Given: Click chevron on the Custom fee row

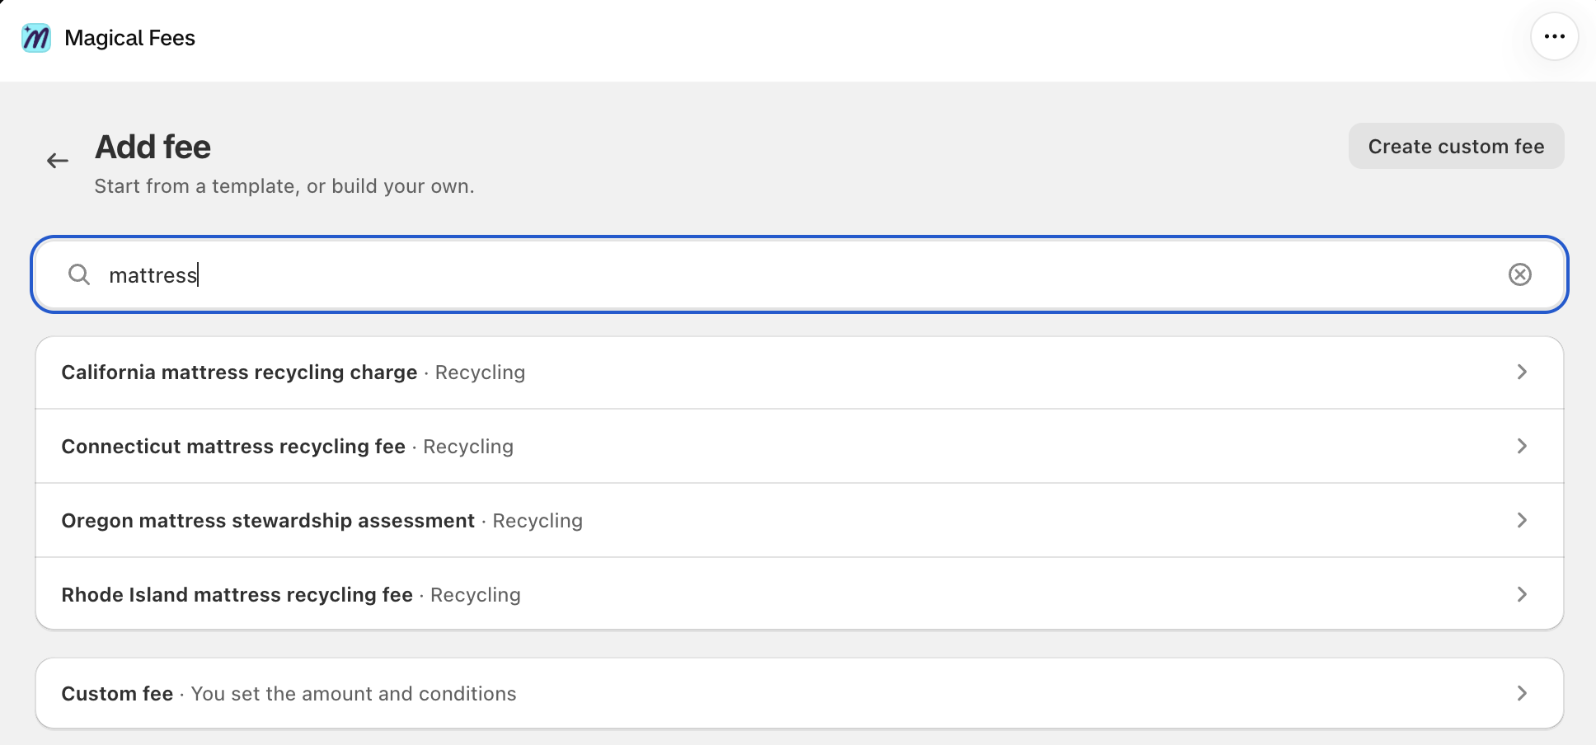Looking at the screenshot, I should (1522, 693).
